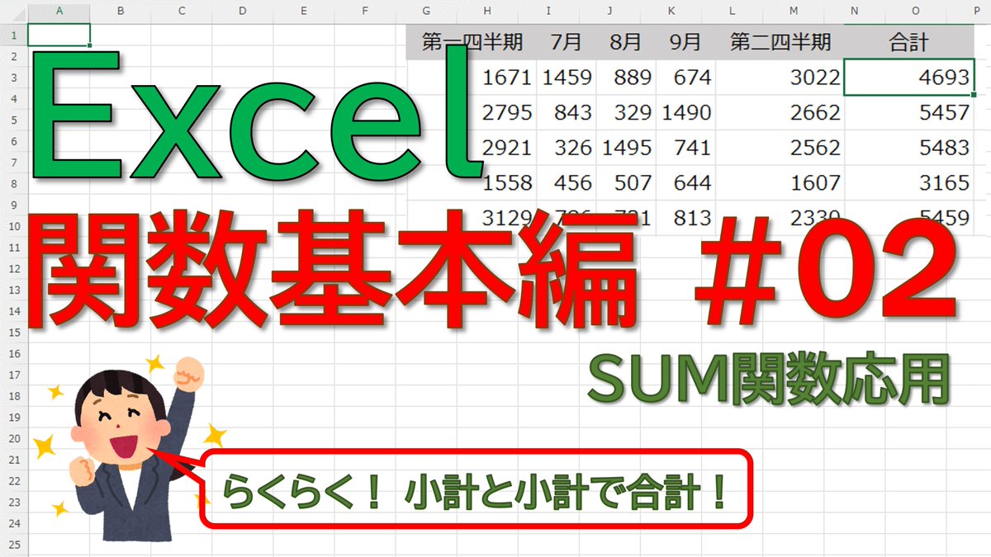Screen dimensions: 991x557
Task: Select the cell showing 674
Action: (x=686, y=78)
